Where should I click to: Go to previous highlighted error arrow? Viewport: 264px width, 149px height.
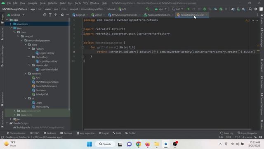[253, 20]
